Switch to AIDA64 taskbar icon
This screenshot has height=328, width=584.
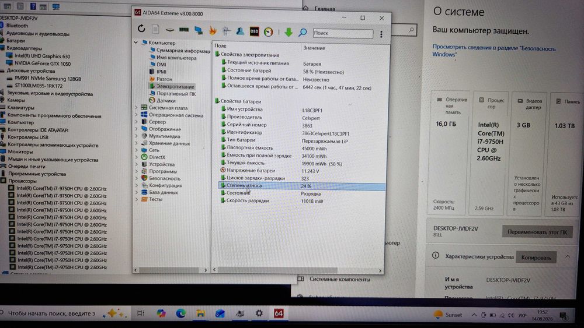point(279,313)
